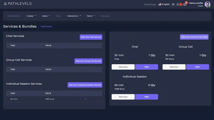Open the Chat menu item
The height and width of the screenshot is (120, 214).
(58, 16)
